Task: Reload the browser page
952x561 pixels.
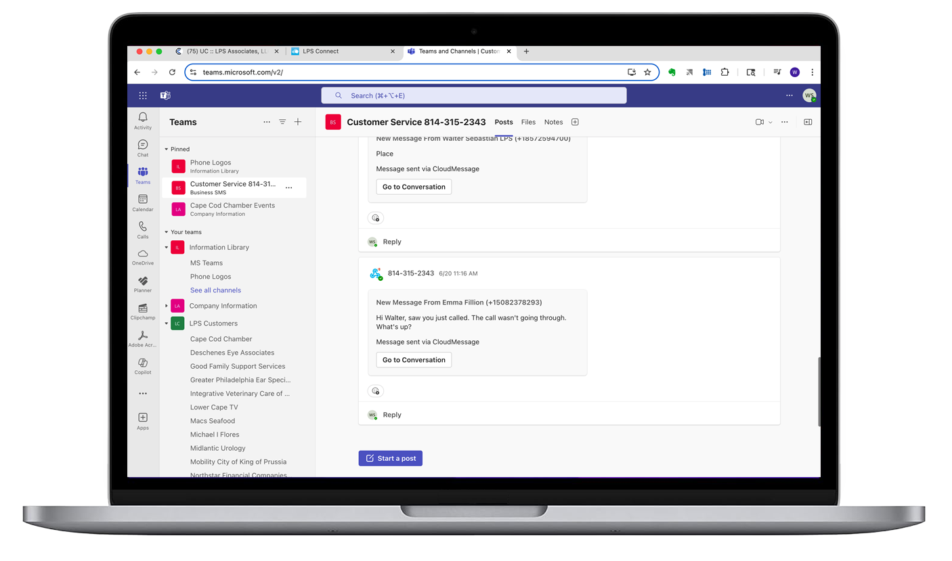Action: (172, 72)
